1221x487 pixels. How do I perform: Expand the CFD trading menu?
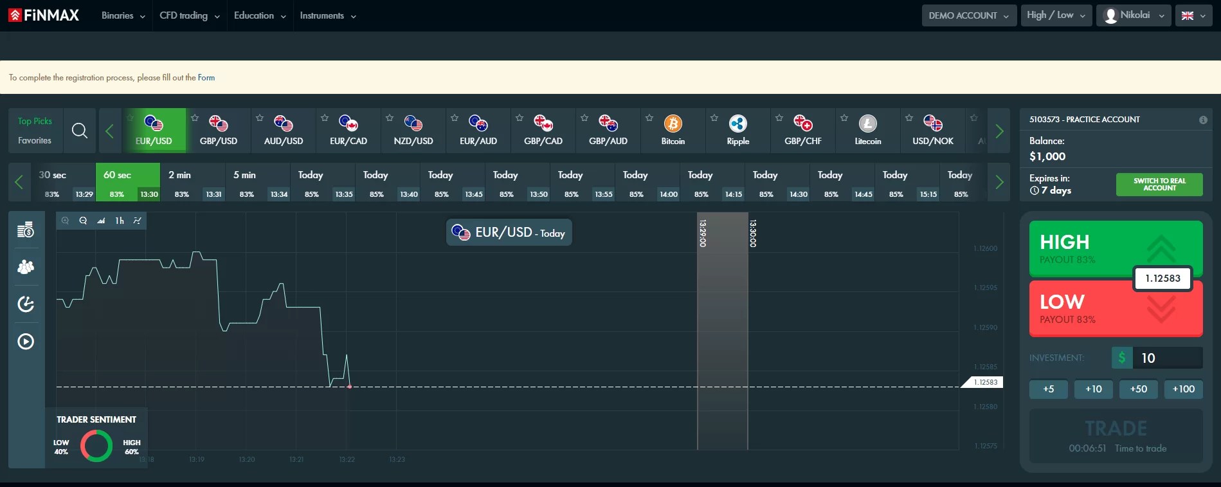click(190, 15)
